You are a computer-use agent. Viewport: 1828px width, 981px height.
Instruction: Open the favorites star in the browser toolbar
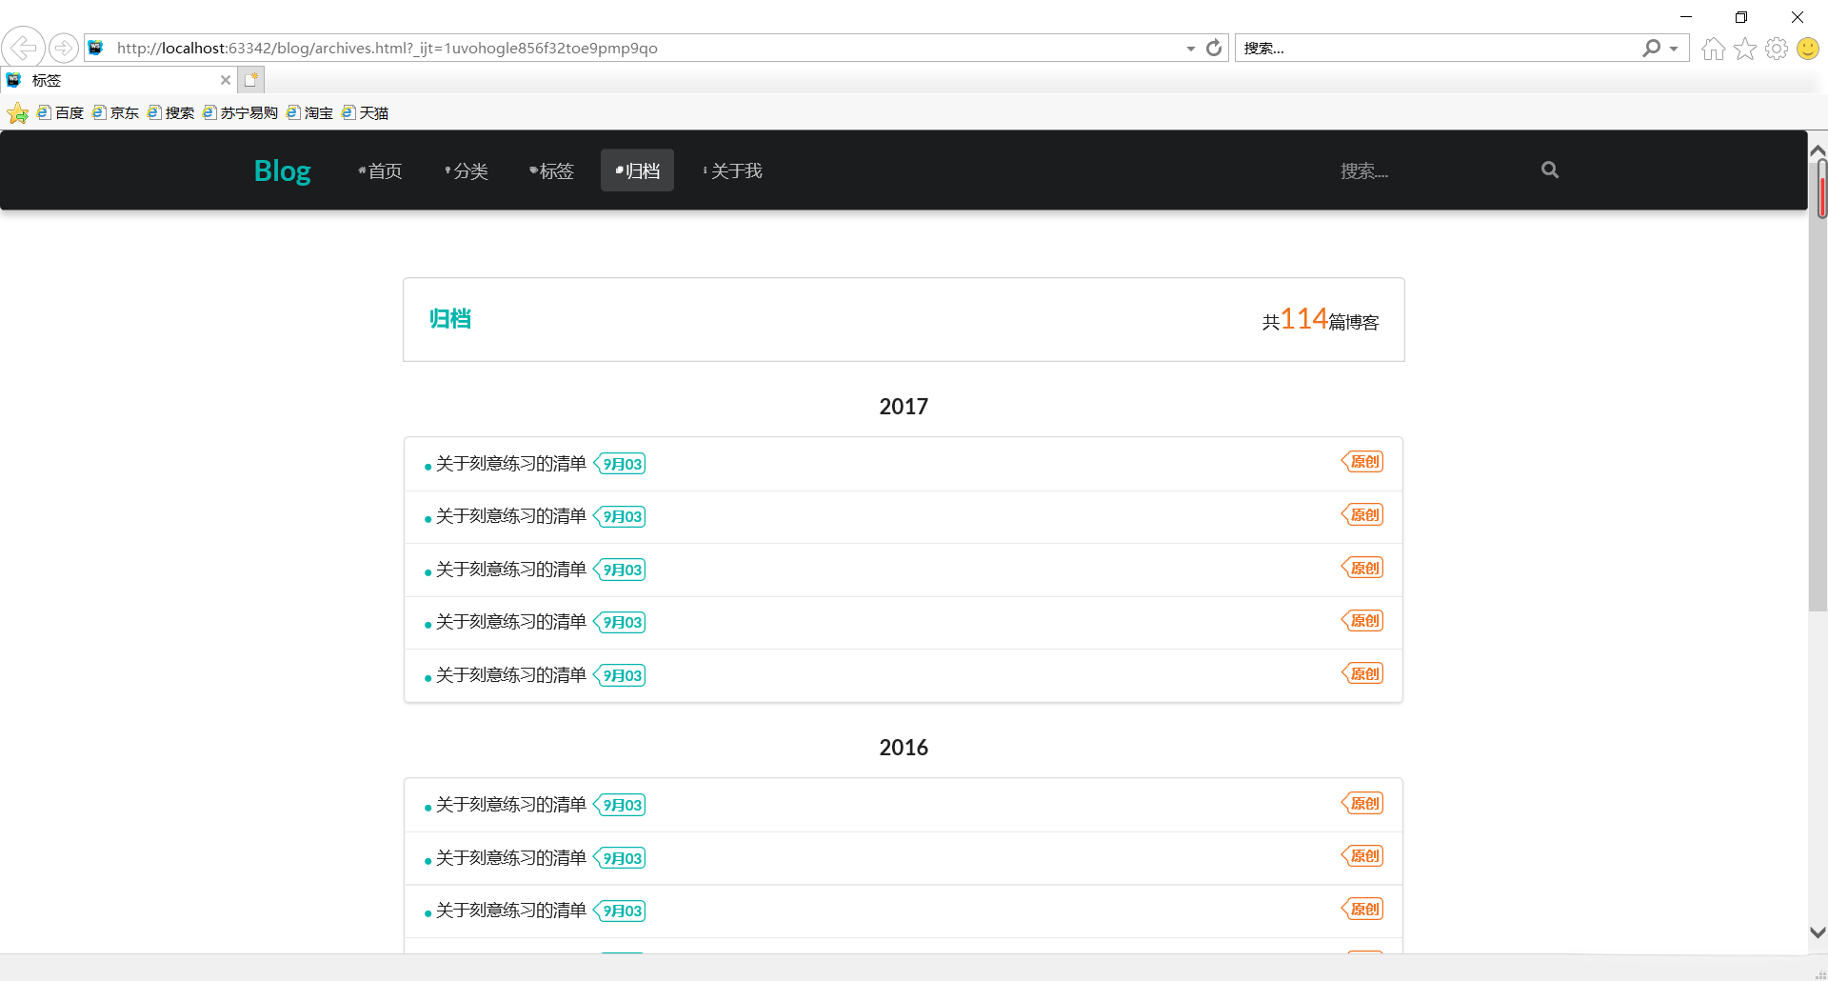pyautogui.click(x=1745, y=49)
